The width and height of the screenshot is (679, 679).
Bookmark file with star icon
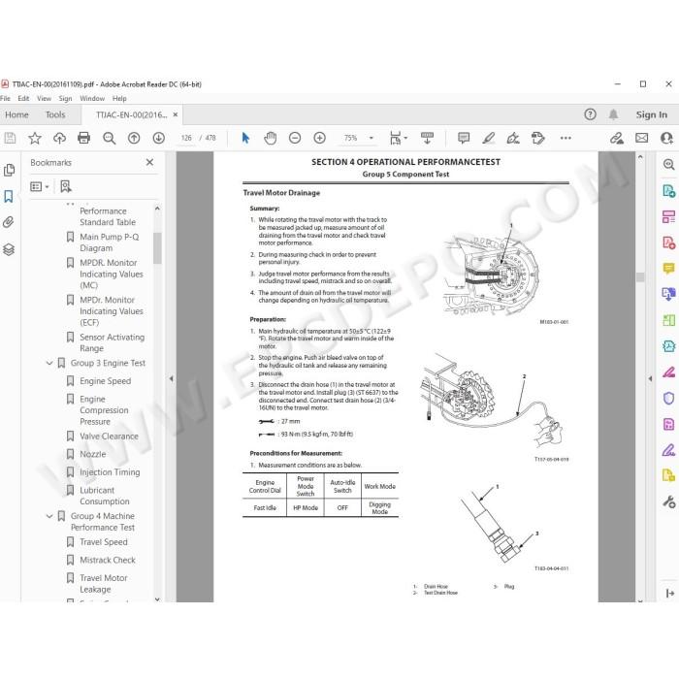click(35, 138)
